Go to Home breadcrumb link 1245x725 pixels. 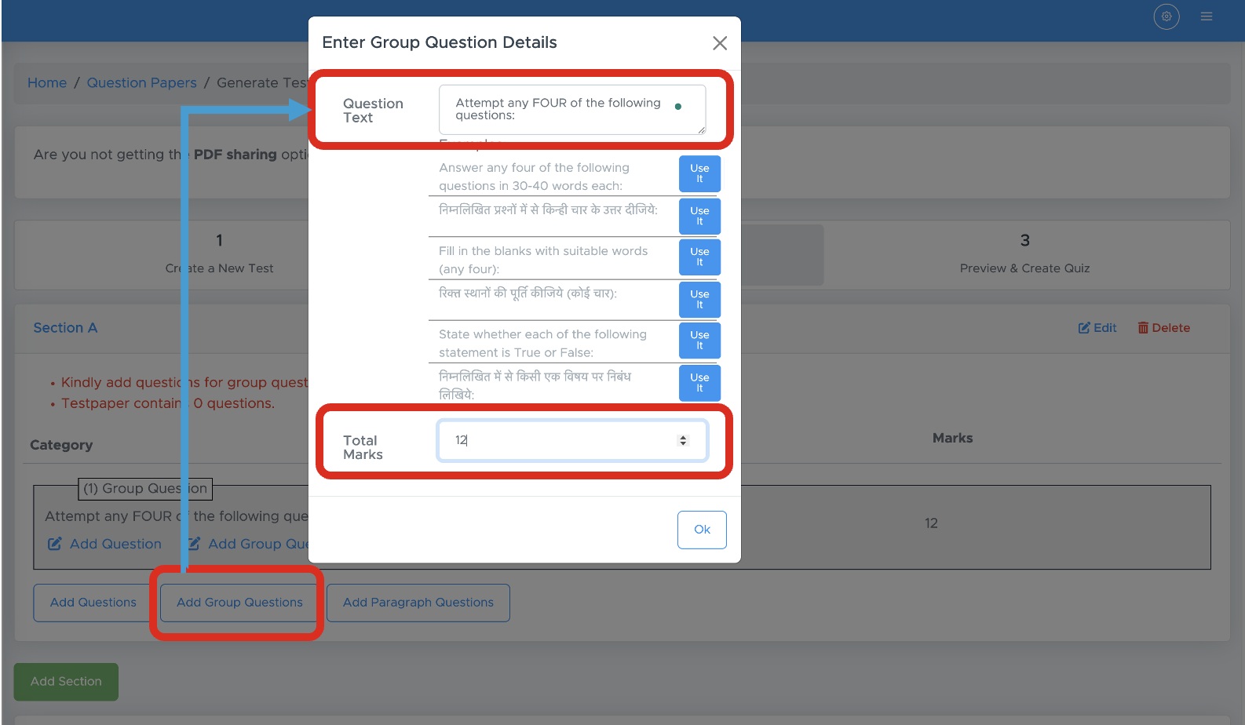(47, 82)
